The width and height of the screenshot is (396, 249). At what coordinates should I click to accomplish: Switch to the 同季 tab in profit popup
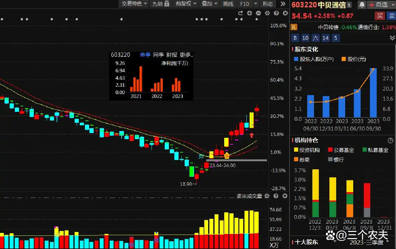click(158, 55)
